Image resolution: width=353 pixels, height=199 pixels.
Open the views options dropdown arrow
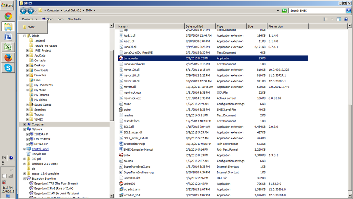click(332, 19)
